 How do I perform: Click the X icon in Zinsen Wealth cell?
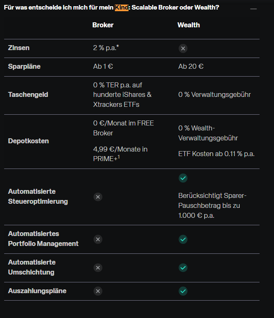(x=183, y=48)
